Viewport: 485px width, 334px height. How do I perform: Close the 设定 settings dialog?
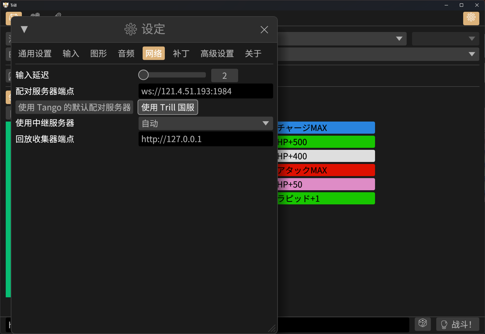[264, 30]
